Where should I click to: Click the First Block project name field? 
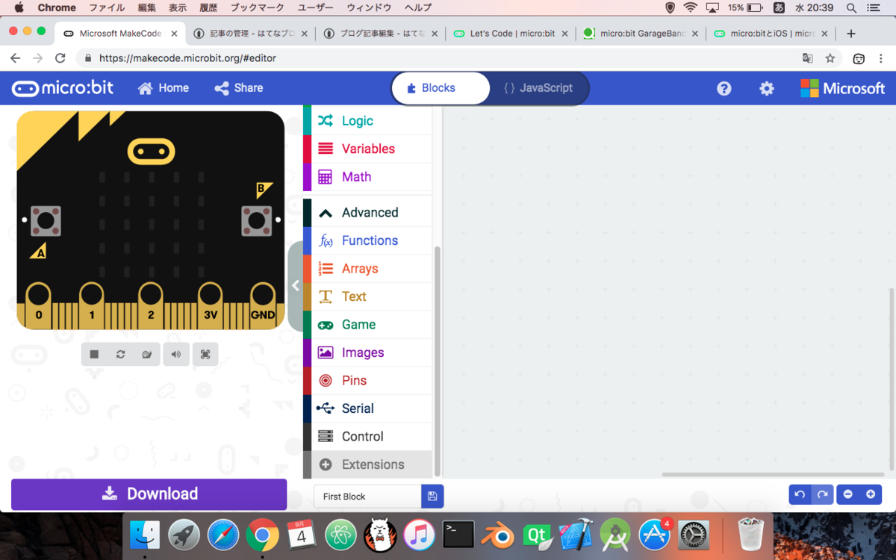coord(366,496)
